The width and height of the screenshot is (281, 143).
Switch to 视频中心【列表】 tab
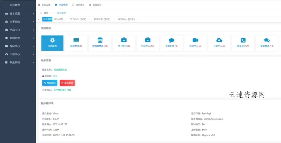126,19
